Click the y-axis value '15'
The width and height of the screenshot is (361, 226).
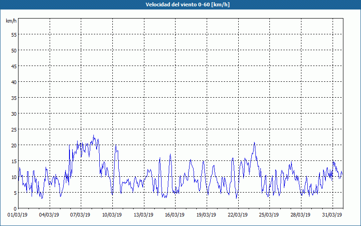pyautogui.click(x=14, y=161)
